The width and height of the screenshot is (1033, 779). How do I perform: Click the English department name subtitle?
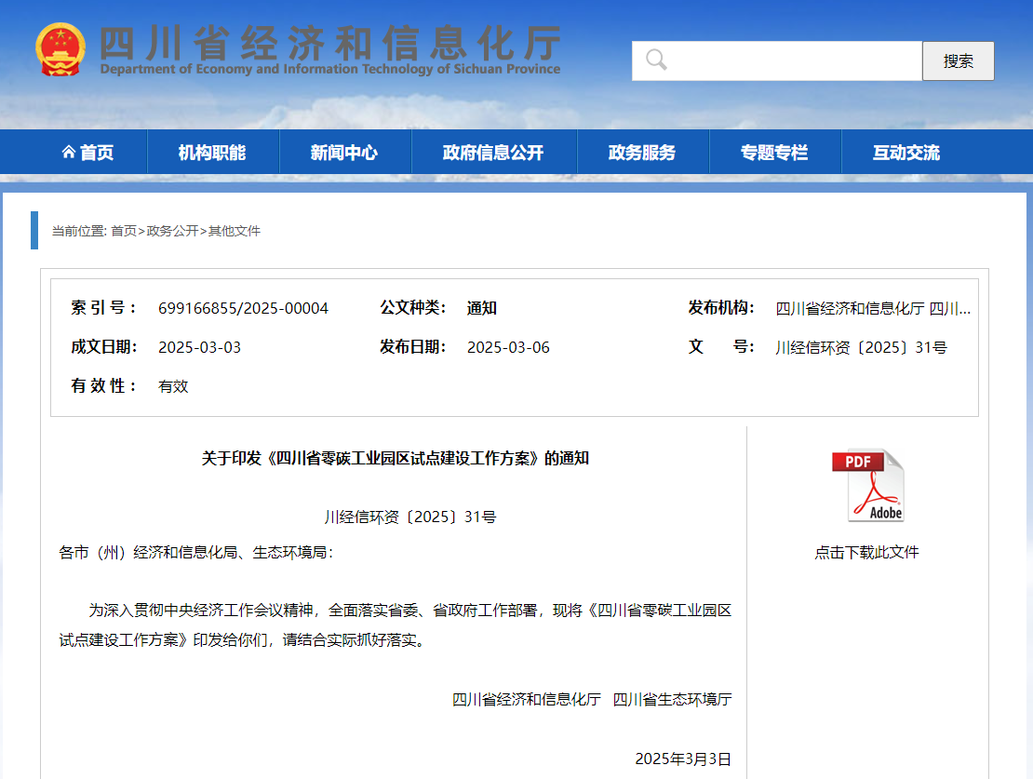click(330, 69)
